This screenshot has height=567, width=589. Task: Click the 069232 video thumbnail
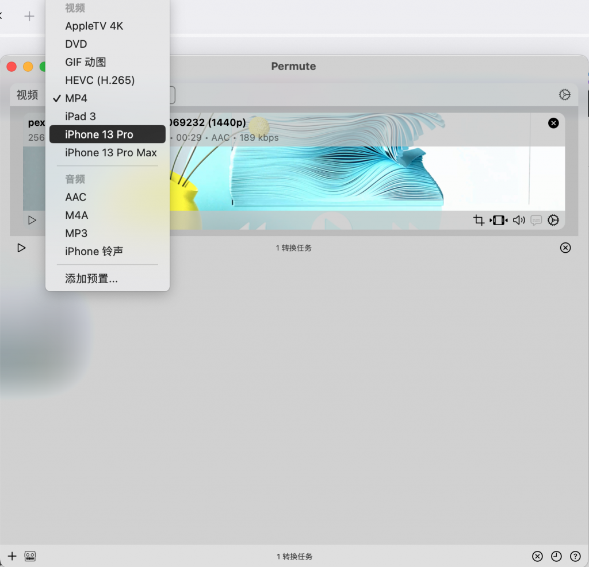(345, 172)
